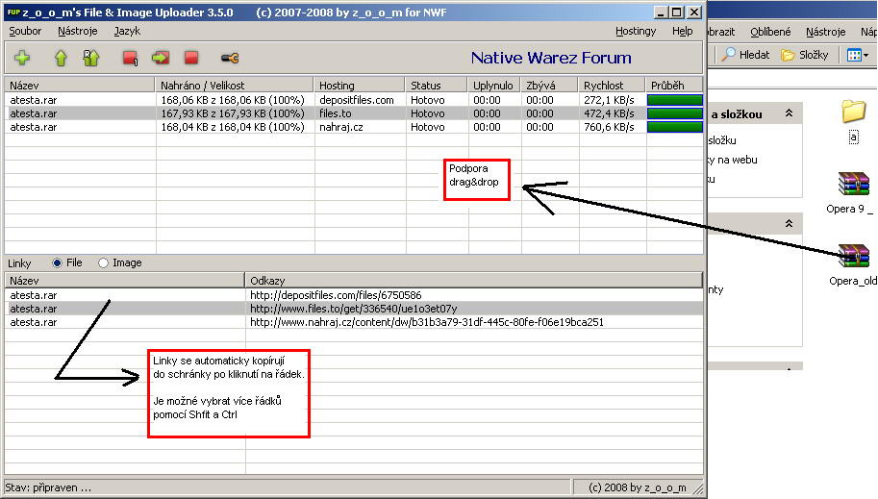Click the 760,6 KB/s speed cell
The image size is (878, 499).
(x=612, y=127)
